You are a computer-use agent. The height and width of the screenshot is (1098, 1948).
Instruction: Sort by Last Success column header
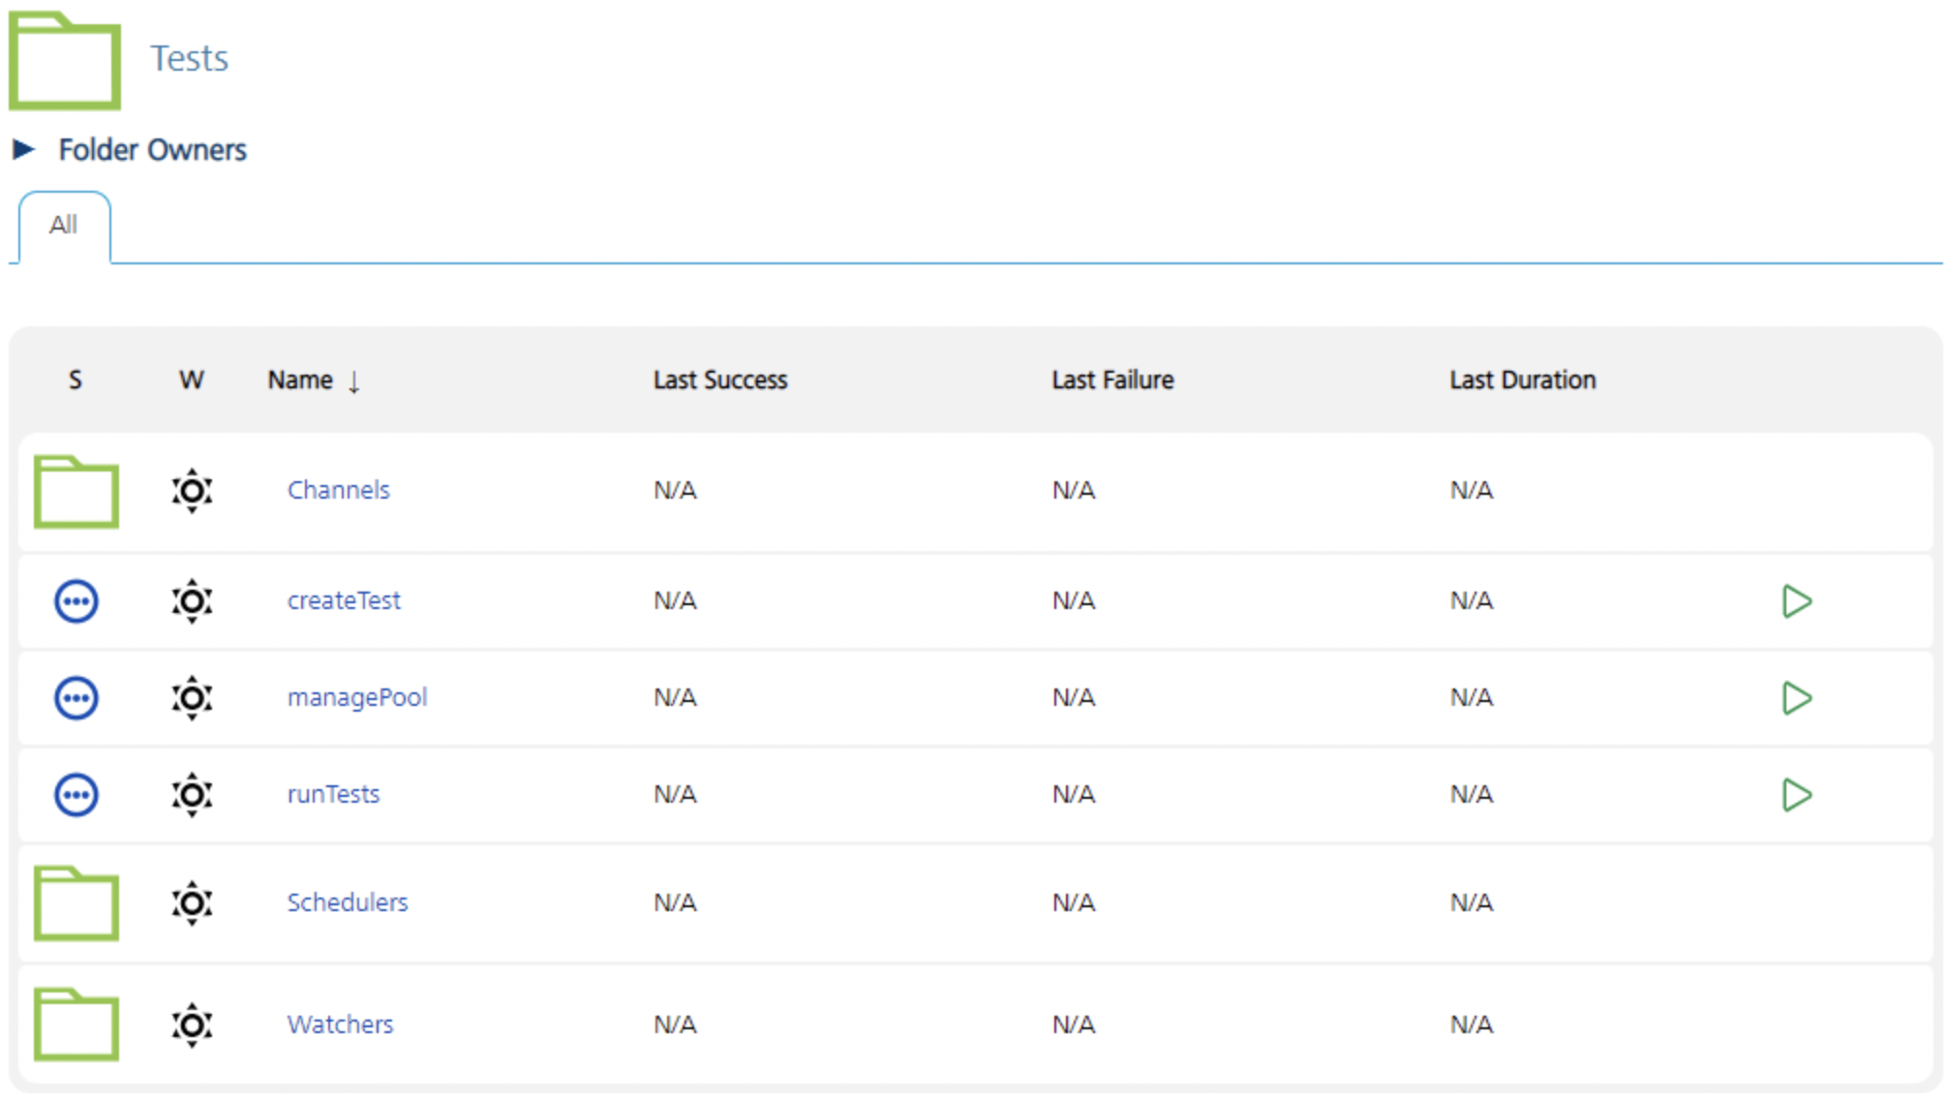point(720,381)
